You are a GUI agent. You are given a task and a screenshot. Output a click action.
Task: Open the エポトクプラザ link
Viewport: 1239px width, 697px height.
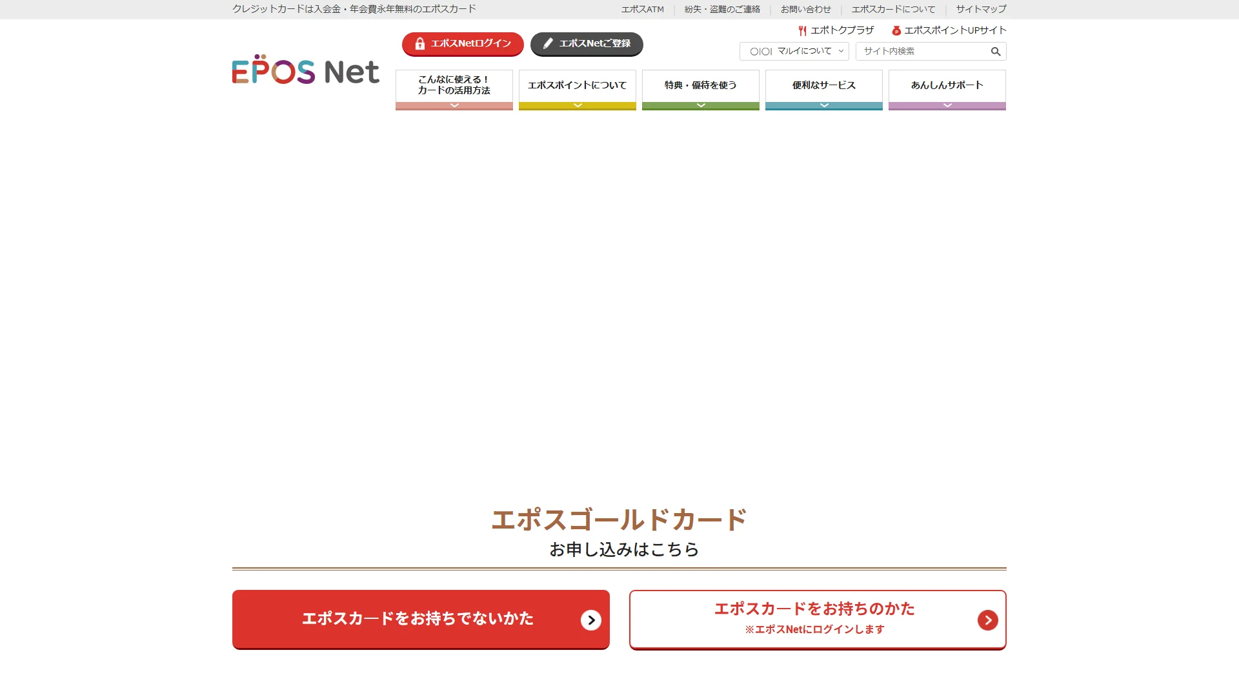(836, 30)
